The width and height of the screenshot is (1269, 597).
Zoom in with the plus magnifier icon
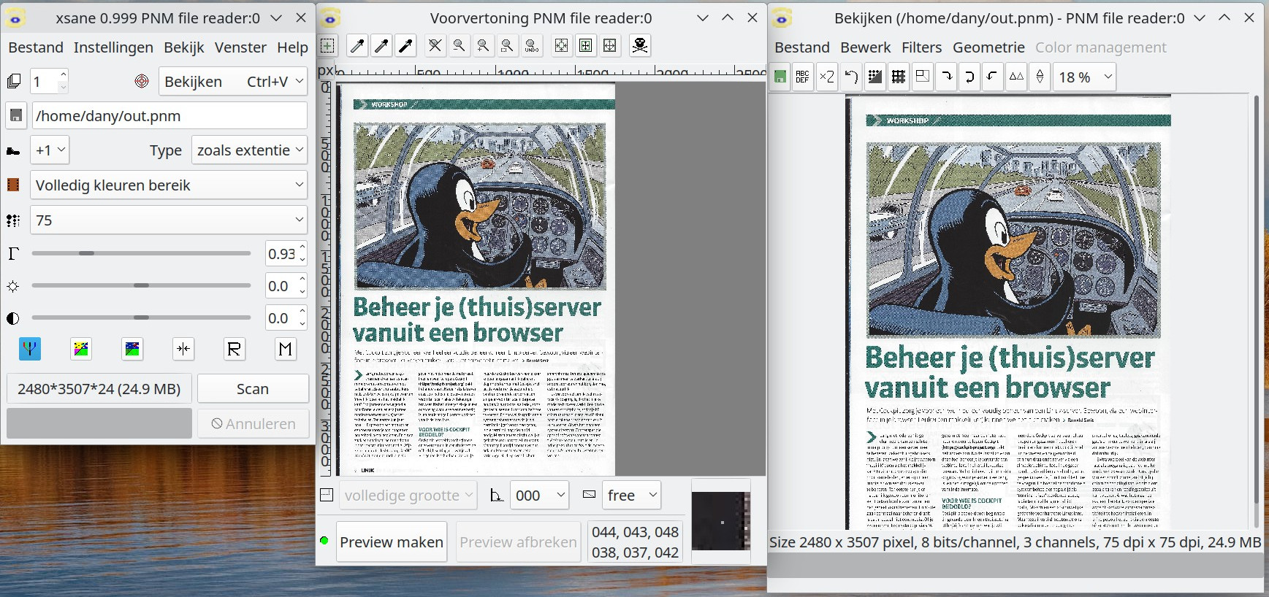click(x=483, y=46)
